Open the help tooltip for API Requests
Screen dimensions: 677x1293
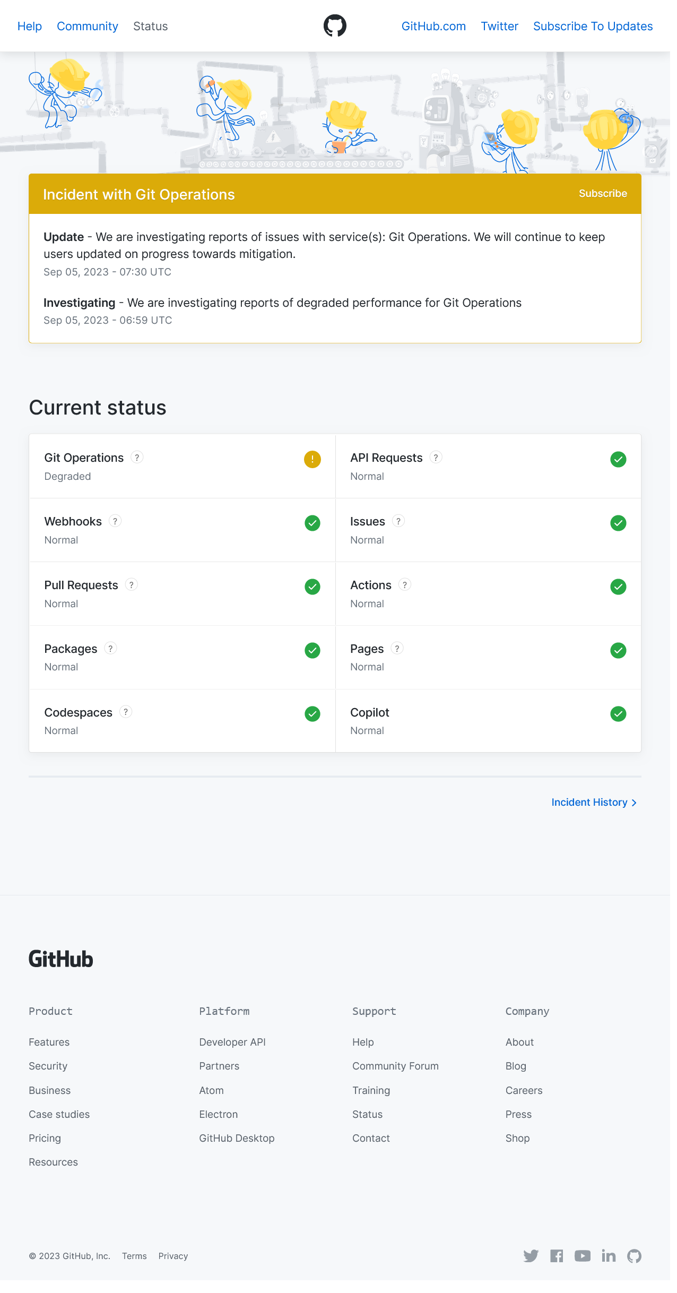[436, 457]
